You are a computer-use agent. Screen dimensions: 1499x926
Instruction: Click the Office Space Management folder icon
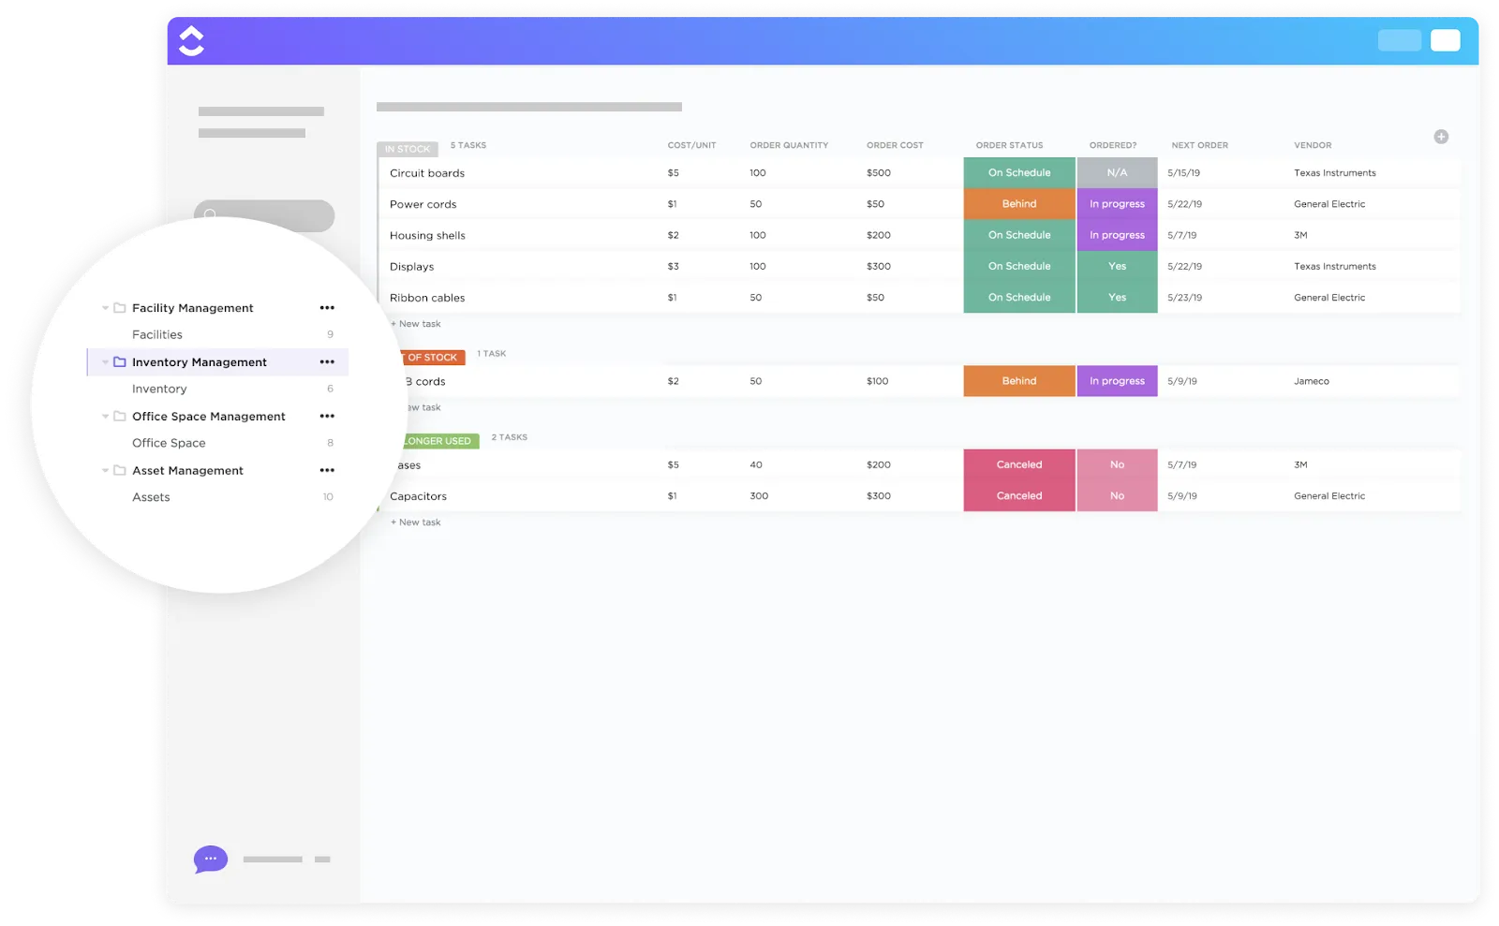pyautogui.click(x=120, y=417)
